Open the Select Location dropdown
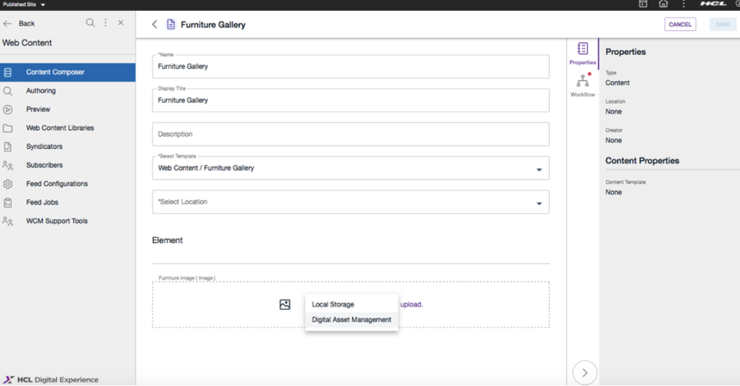The height and width of the screenshot is (386, 740). [539, 203]
